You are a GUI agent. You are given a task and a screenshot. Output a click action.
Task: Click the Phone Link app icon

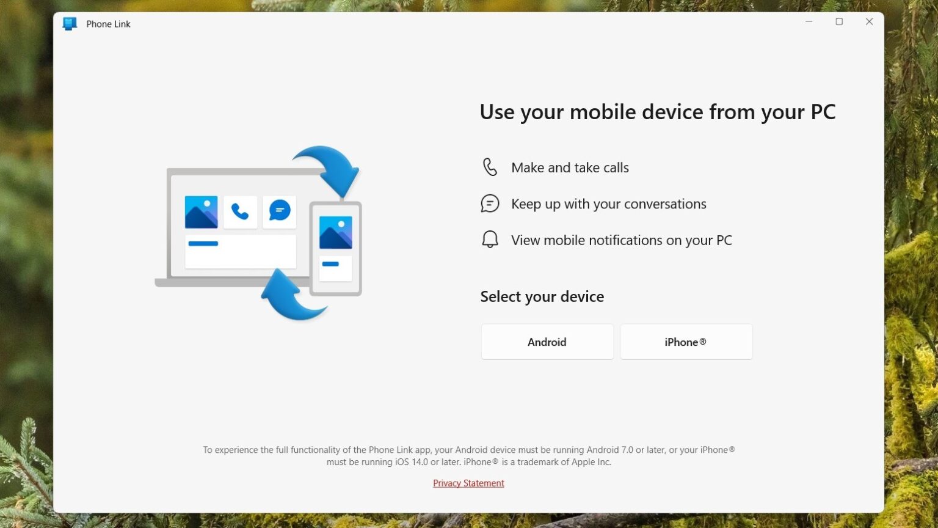click(69, 23)
